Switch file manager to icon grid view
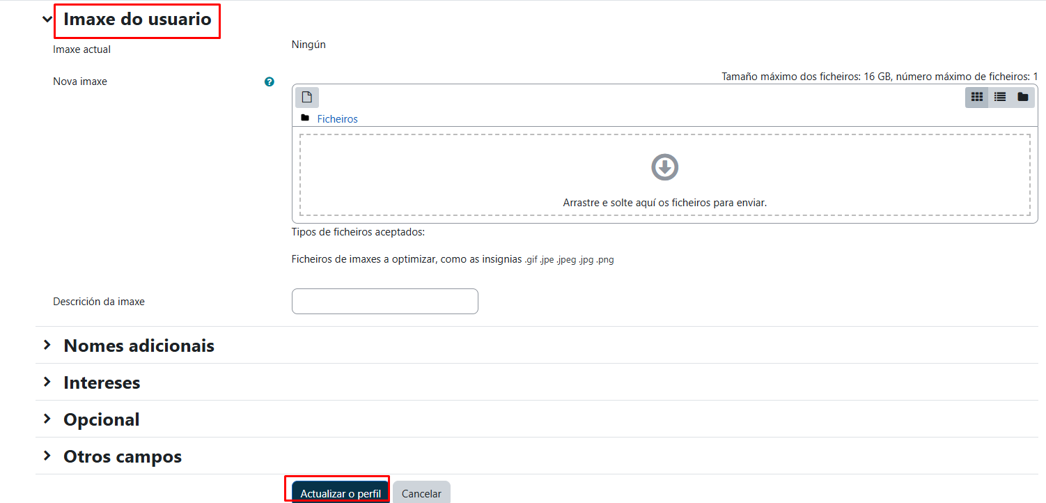Screen dimensions: 1046x503 [x=976, y=98]
